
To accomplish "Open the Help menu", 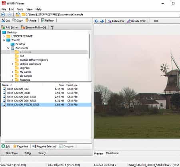I will [38, 9].
